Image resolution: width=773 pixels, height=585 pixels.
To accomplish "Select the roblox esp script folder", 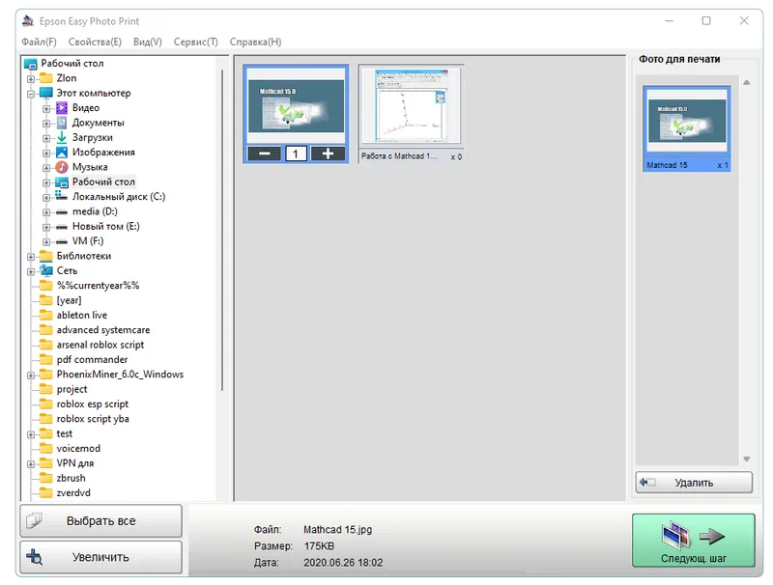I will point(92,404).
